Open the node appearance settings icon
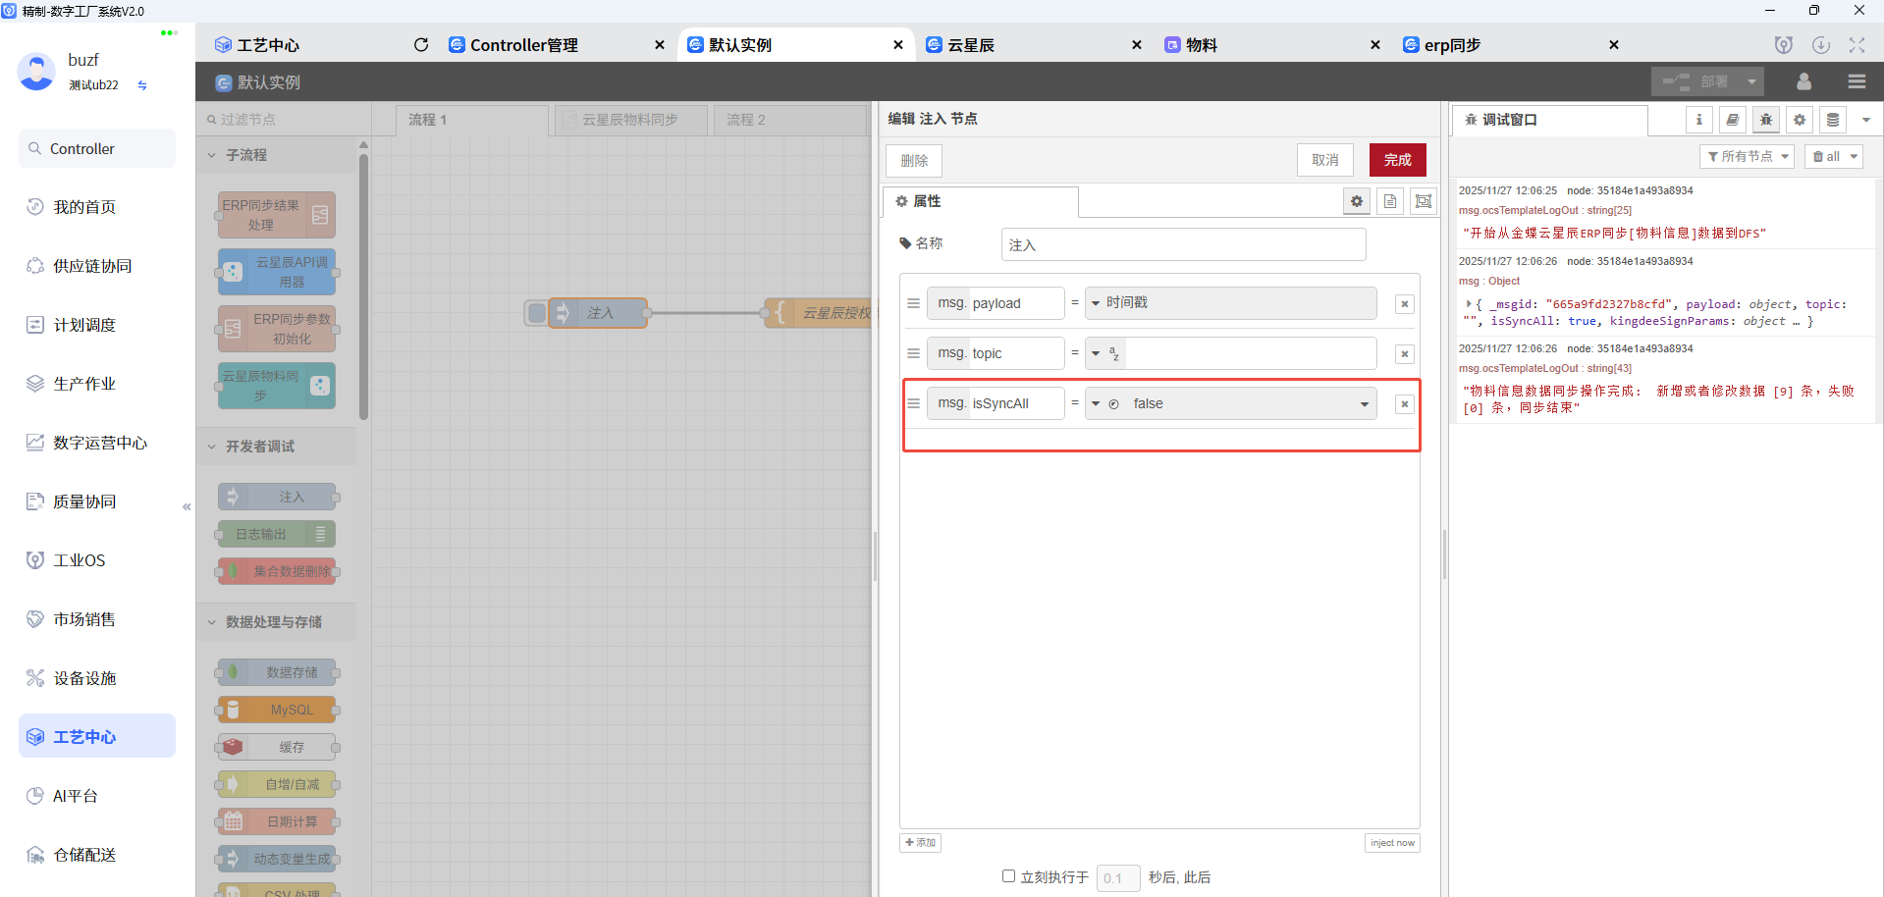Screen dimensions: 1884x897 (x=1423, y=201)
